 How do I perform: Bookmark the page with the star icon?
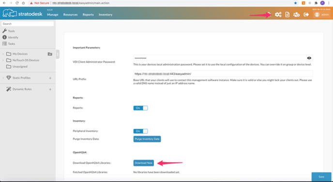(x=295, y=3)
